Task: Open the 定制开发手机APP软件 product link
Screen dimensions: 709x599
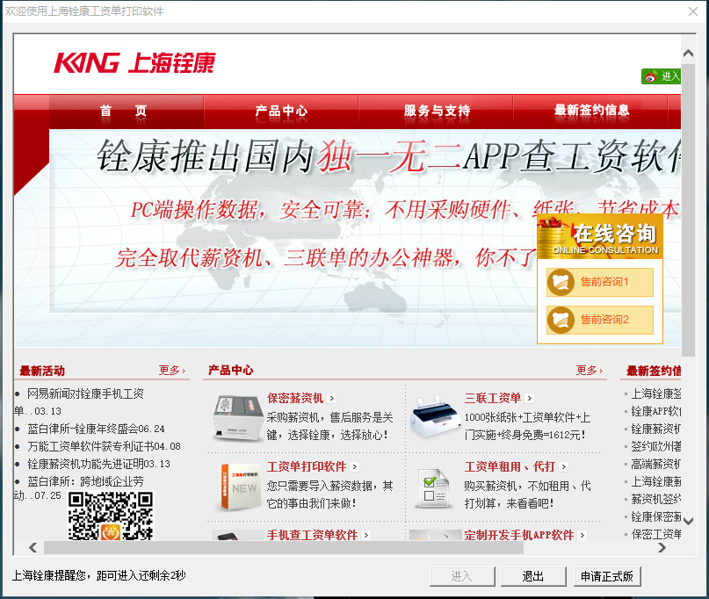Action: pos(519,535)
